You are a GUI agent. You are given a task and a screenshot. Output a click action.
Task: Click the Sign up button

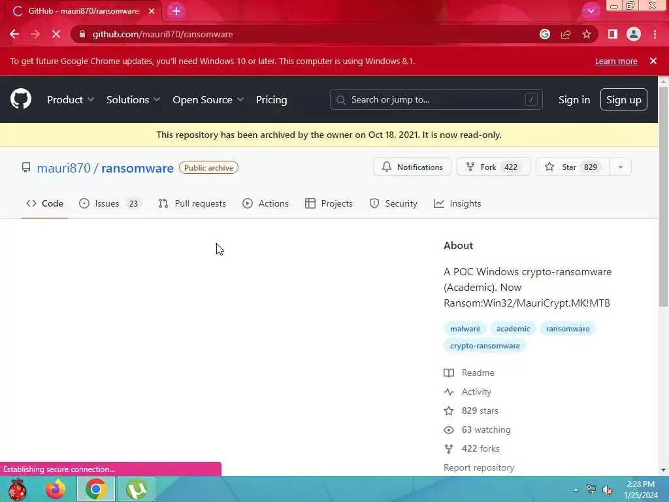pyautogui.click(x=623, y=99)
